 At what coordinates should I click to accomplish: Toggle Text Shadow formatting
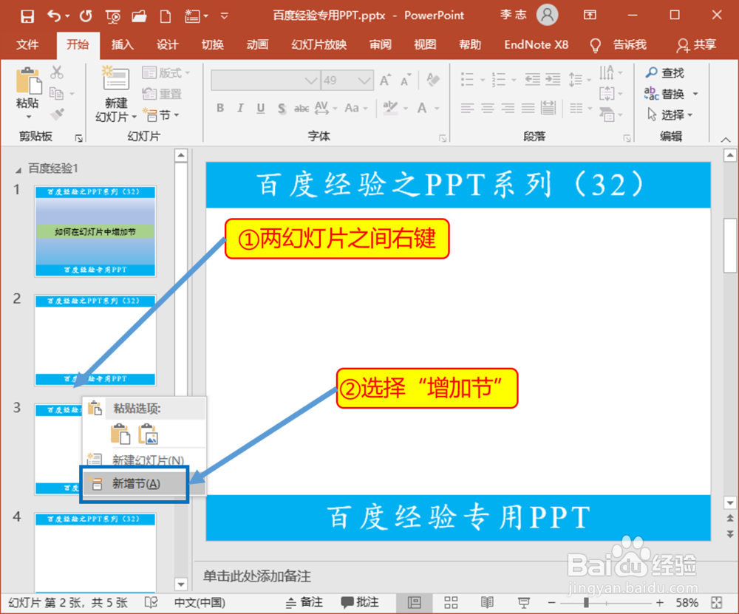pos(282,109)
